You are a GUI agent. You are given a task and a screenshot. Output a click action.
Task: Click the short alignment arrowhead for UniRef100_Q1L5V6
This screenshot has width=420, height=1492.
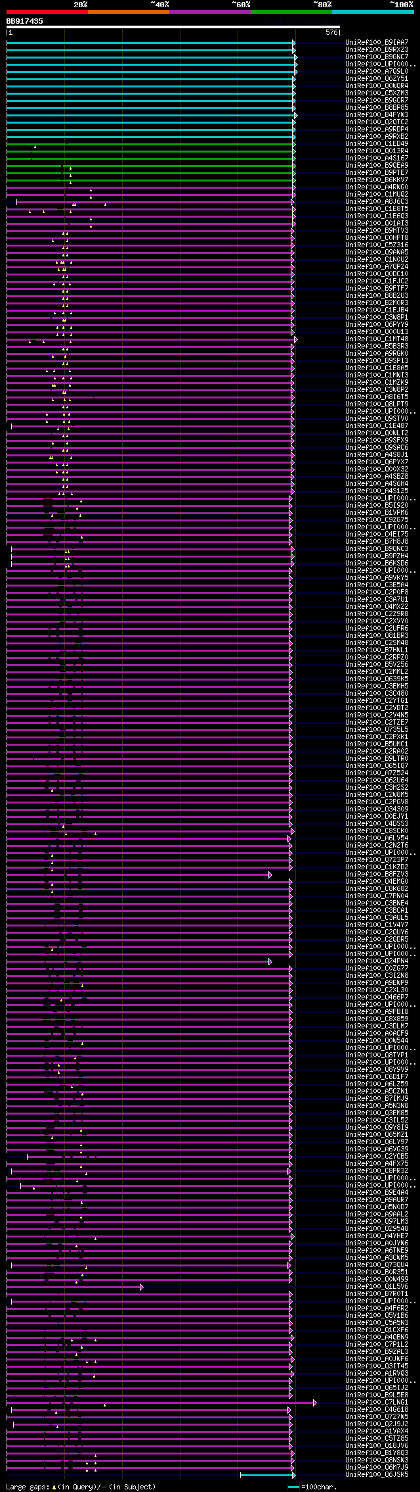click(141, 1287)
